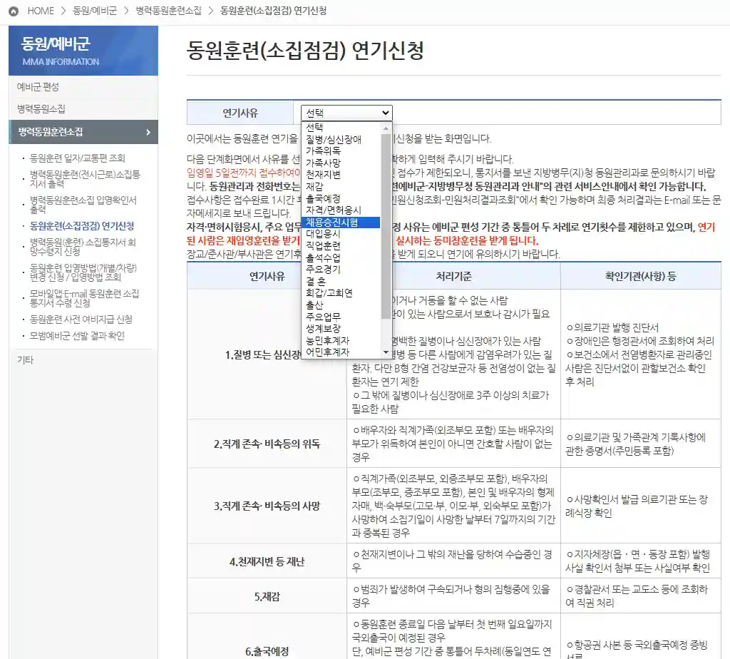
Task: Open 병력동원(훈련) 소집통지서 희망수령지 신청
Action: [83, 247]
